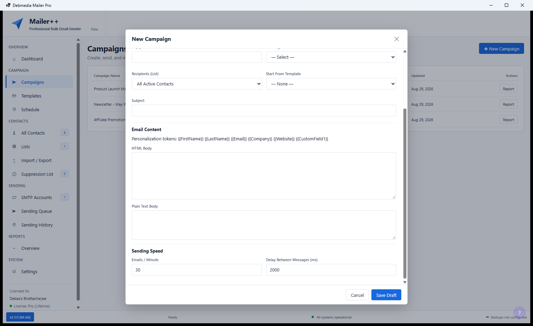Click the dialog's vertical scrollbar thumb
The height and width of the screenshot is (326, 533).
(405, 194)
